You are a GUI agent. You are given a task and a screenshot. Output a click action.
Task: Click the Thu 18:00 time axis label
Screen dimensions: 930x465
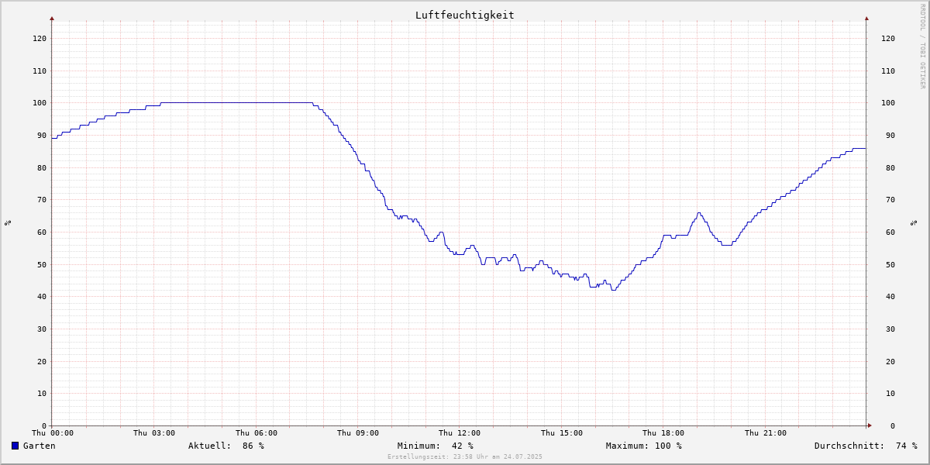click(x=663, y=433)
